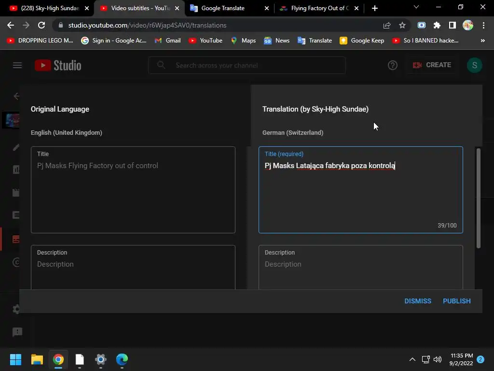The width and height of the screenshot is (494, 371).
Task: Open File Explorer from taskbar
Action: click(x=37, y=359)
